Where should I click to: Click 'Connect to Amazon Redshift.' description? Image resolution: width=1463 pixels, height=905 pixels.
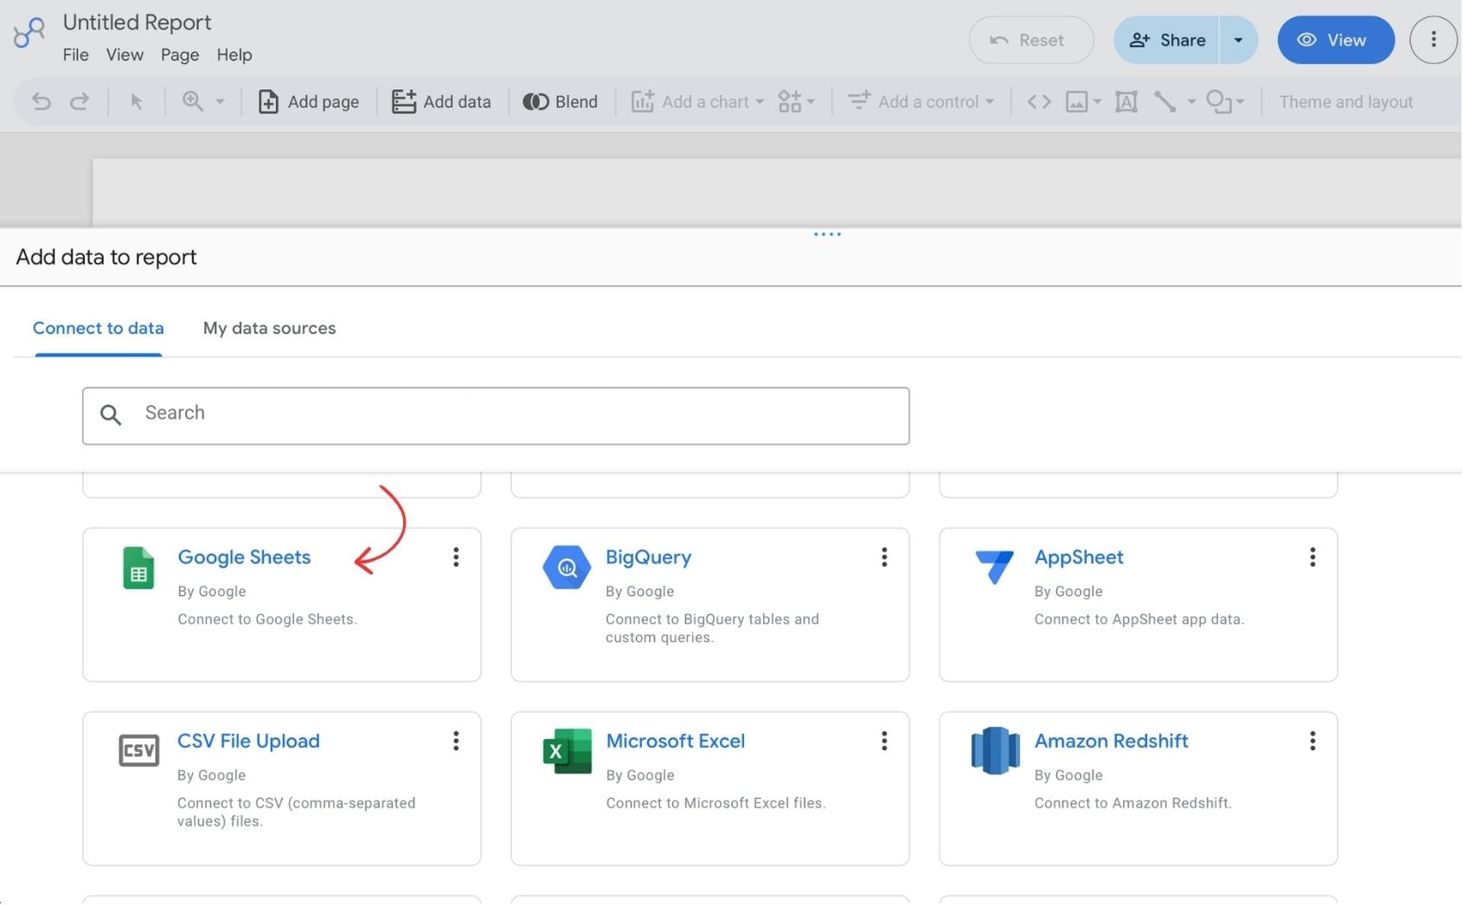pyautogui.click(x=1133, y=804)
